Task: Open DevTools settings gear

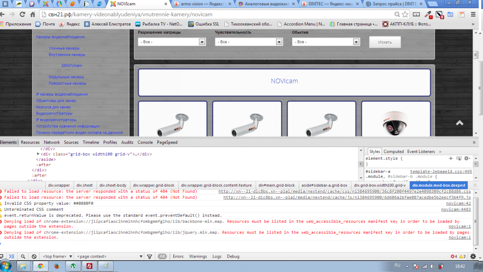Action: tap(473, 257)
